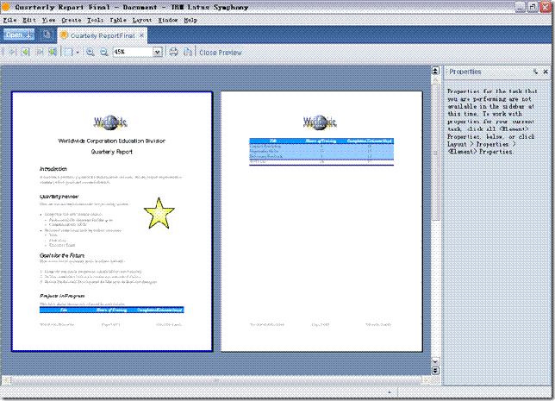Click the new tab icon beside Open
The width and height of the screenshot is (555, 401).
click(x=47, y=35)
